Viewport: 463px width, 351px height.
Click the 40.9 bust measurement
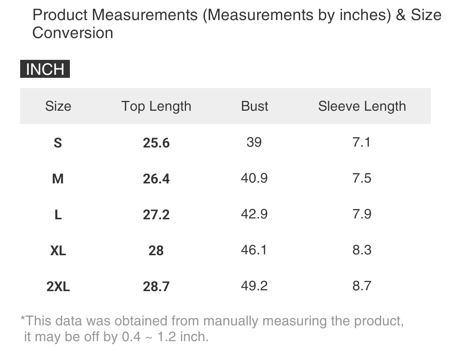254,178
